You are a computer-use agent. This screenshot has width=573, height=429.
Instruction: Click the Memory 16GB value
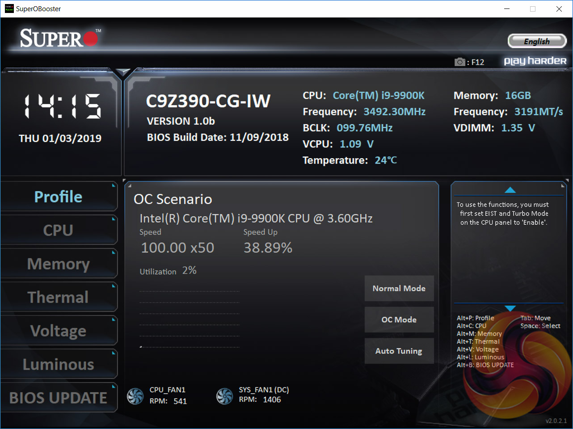point(518,96)
